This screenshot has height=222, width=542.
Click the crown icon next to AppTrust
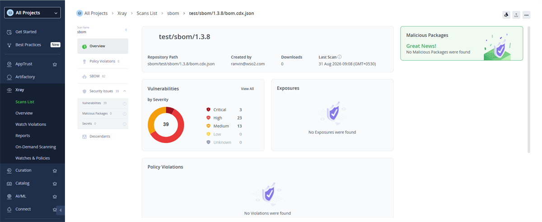point(55,64)
